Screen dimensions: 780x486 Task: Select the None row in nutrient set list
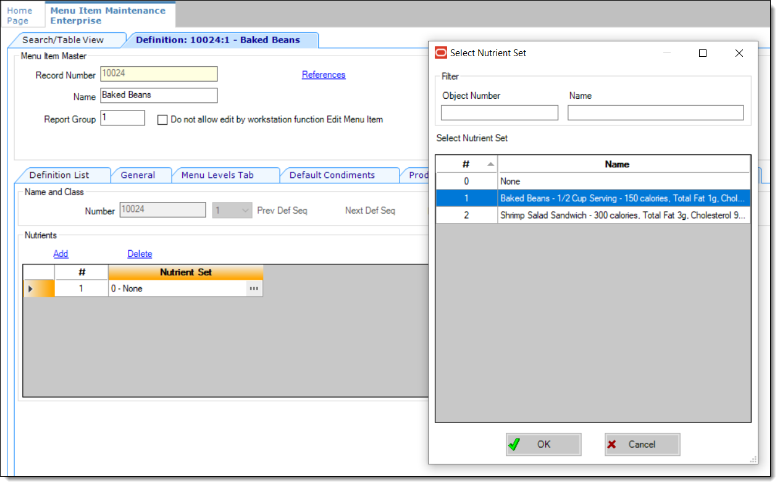(593, 182)
